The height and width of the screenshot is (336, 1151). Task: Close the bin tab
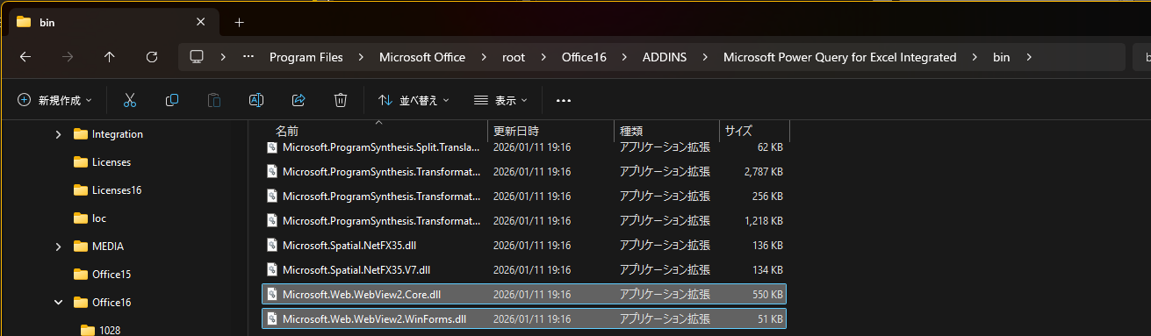(x=201, y=22)
